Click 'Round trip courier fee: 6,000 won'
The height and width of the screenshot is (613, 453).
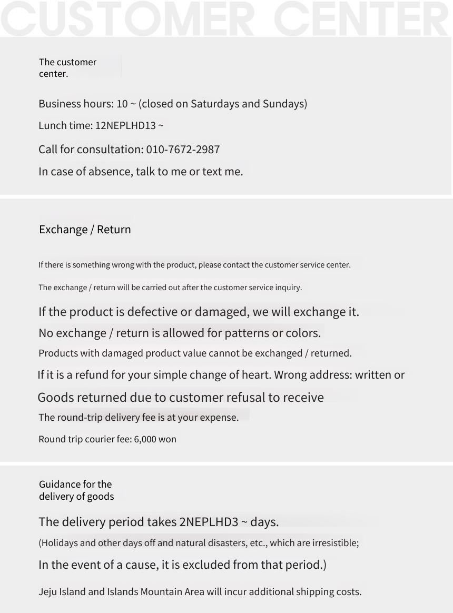tap(107, 439)
